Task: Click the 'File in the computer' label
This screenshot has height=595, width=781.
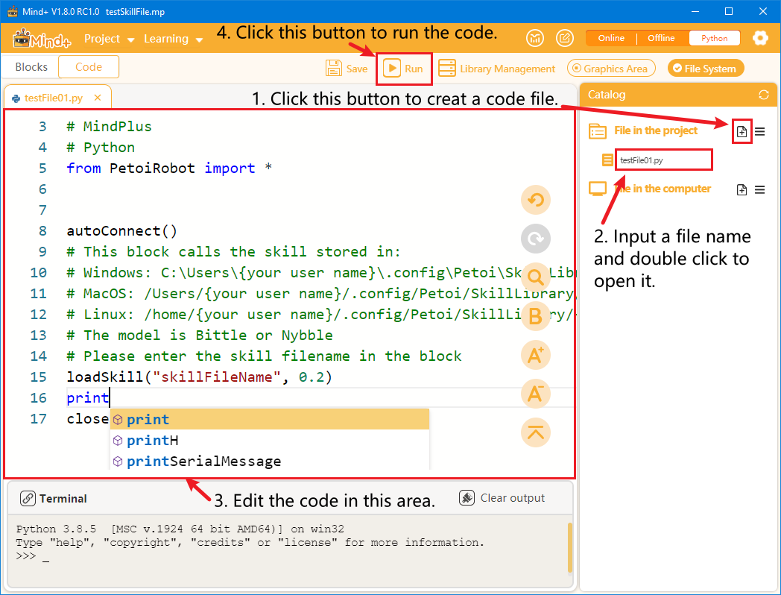Action: [x=662, y=189]
